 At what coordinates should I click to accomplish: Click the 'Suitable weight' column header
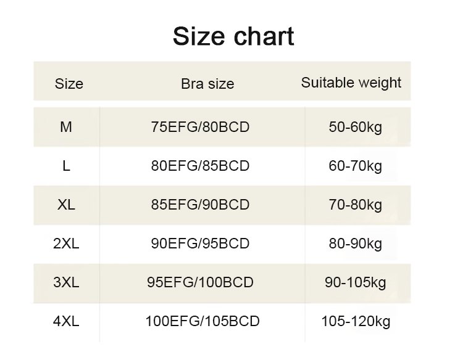351,83
